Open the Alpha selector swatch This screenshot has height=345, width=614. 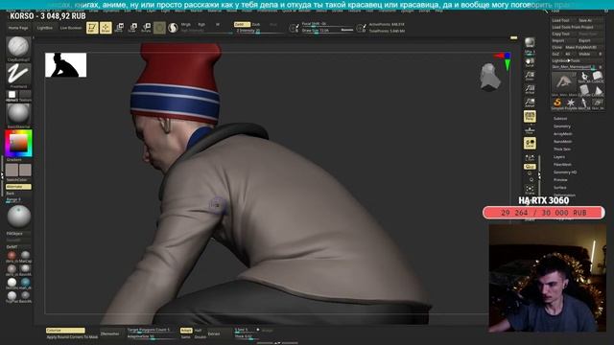click(12, 94)
